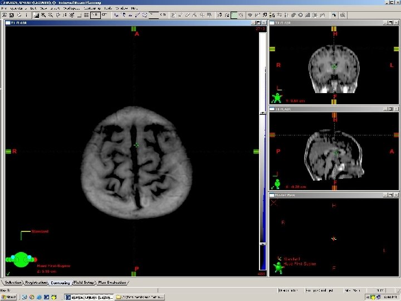Select the zoom out magnifier tool
Image resolution: width=401 pixels, height=301 pixels.
[50, 15]
